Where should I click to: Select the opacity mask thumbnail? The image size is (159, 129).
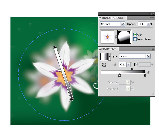124,37
